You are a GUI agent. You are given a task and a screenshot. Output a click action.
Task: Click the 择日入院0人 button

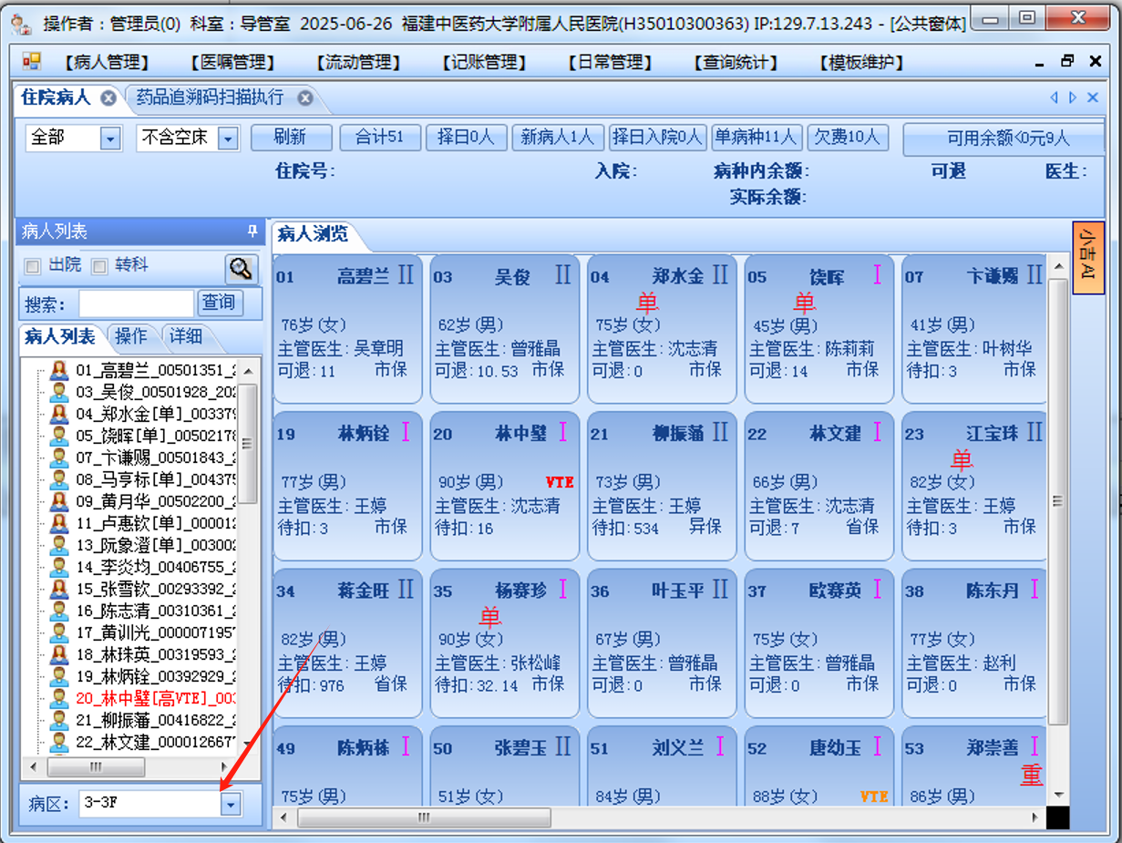[x=658, y=138]
